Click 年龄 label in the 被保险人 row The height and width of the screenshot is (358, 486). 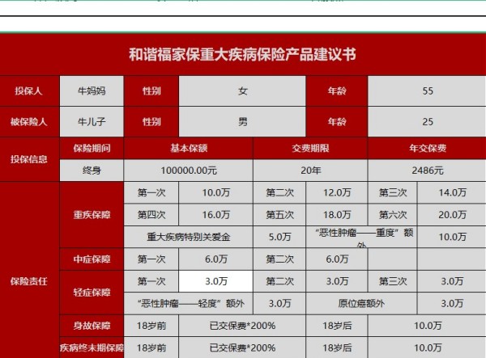[337, 121]
